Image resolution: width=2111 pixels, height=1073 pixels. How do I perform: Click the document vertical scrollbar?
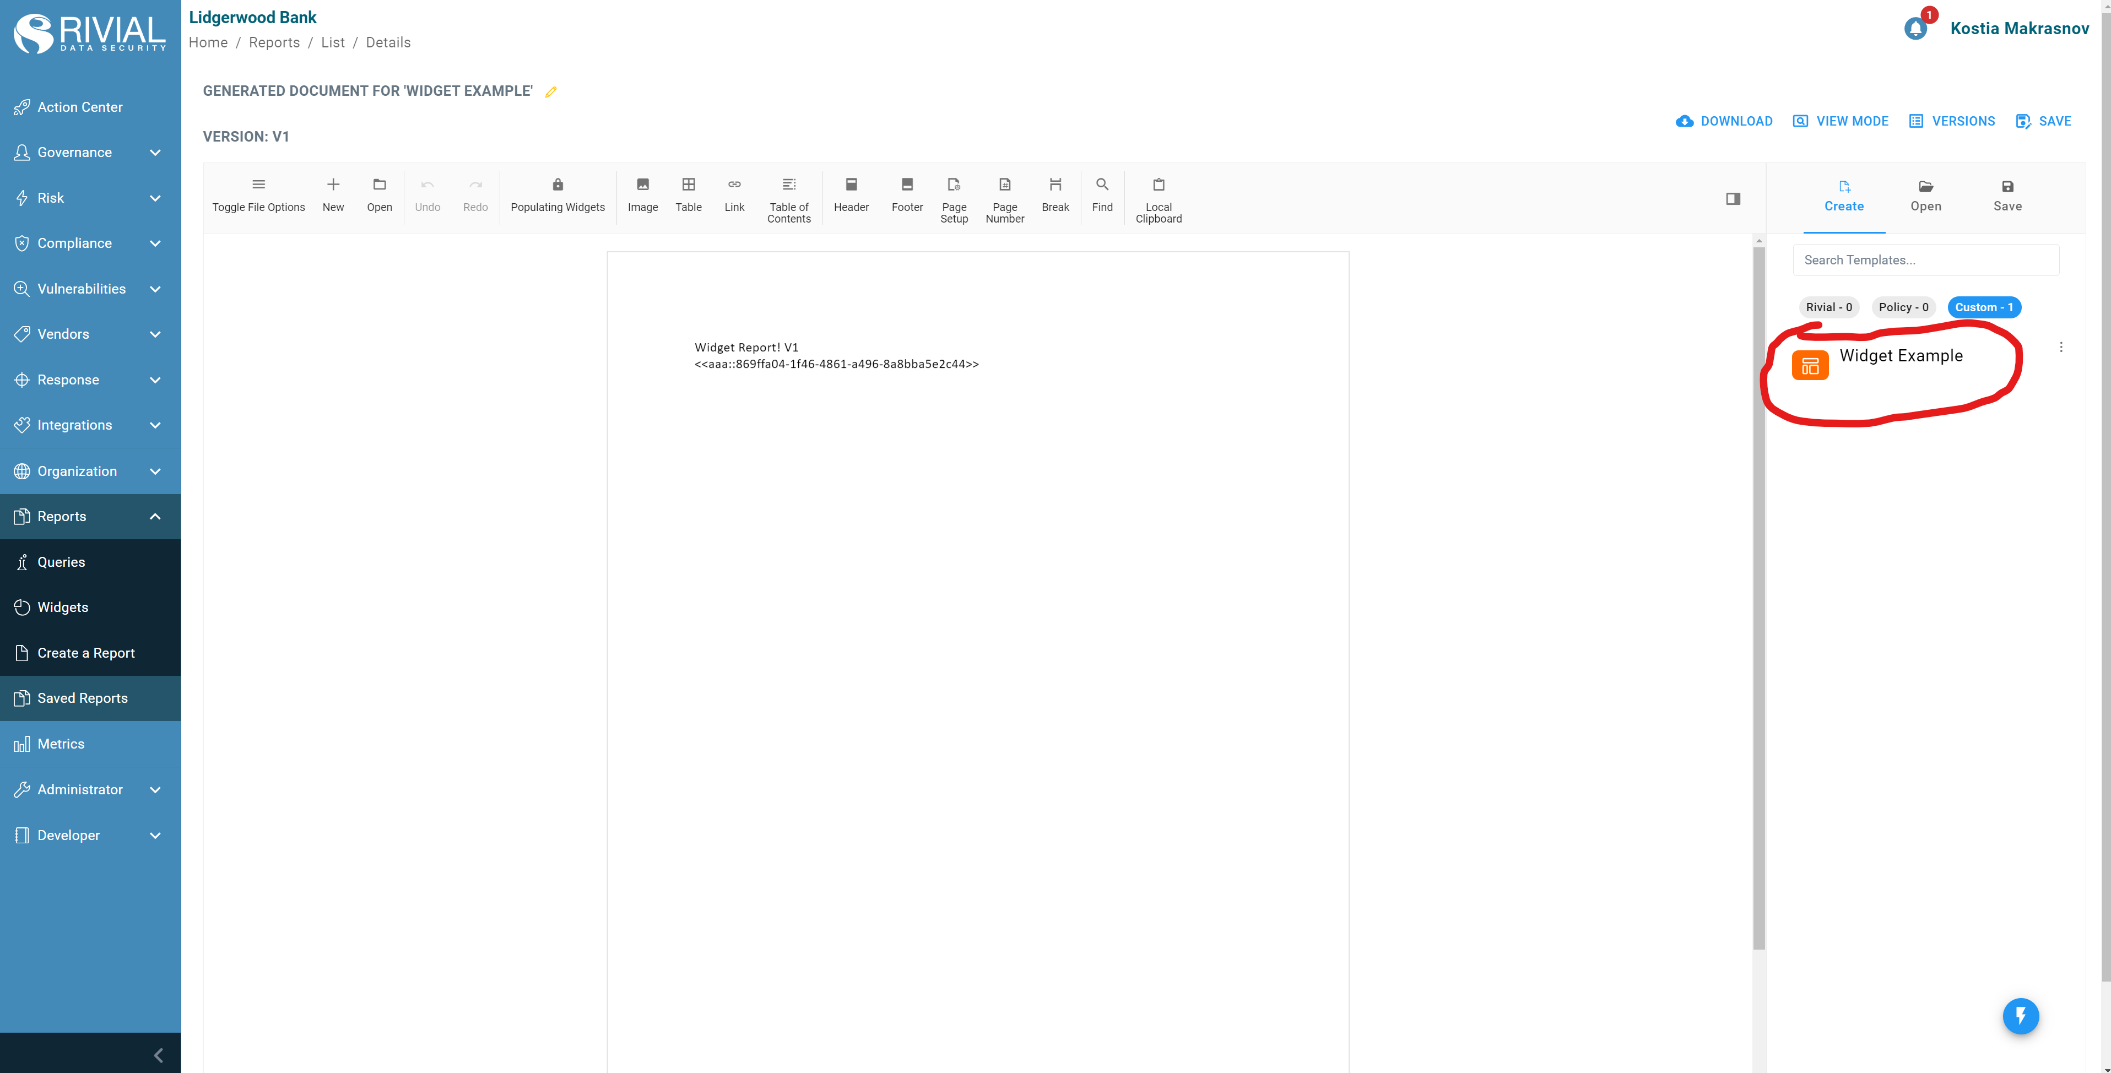pos(1758,598)
